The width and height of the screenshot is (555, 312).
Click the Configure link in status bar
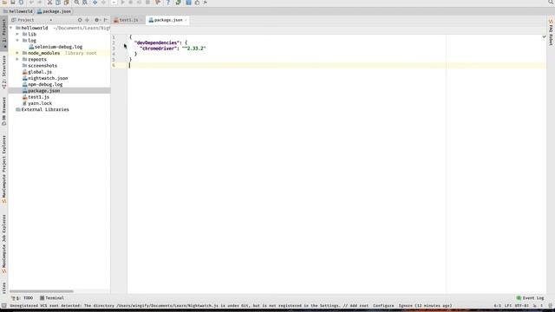383,306
